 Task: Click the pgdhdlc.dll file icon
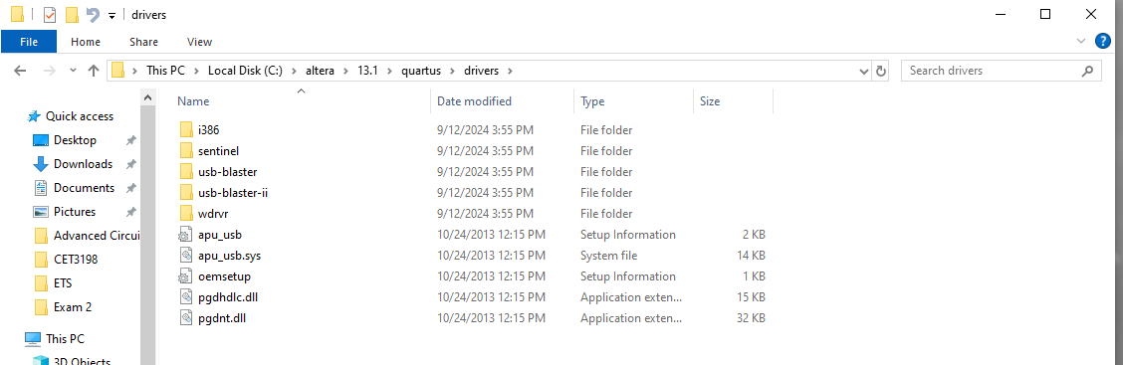point(185,297)
